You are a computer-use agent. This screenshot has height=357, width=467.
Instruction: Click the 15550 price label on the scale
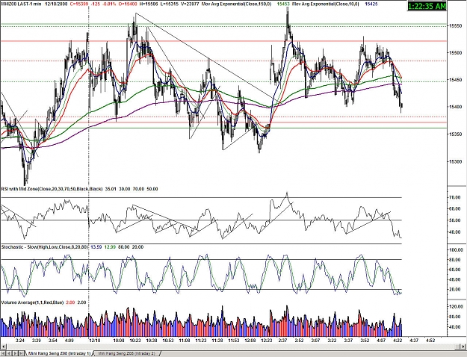click(x=457, y=25)
